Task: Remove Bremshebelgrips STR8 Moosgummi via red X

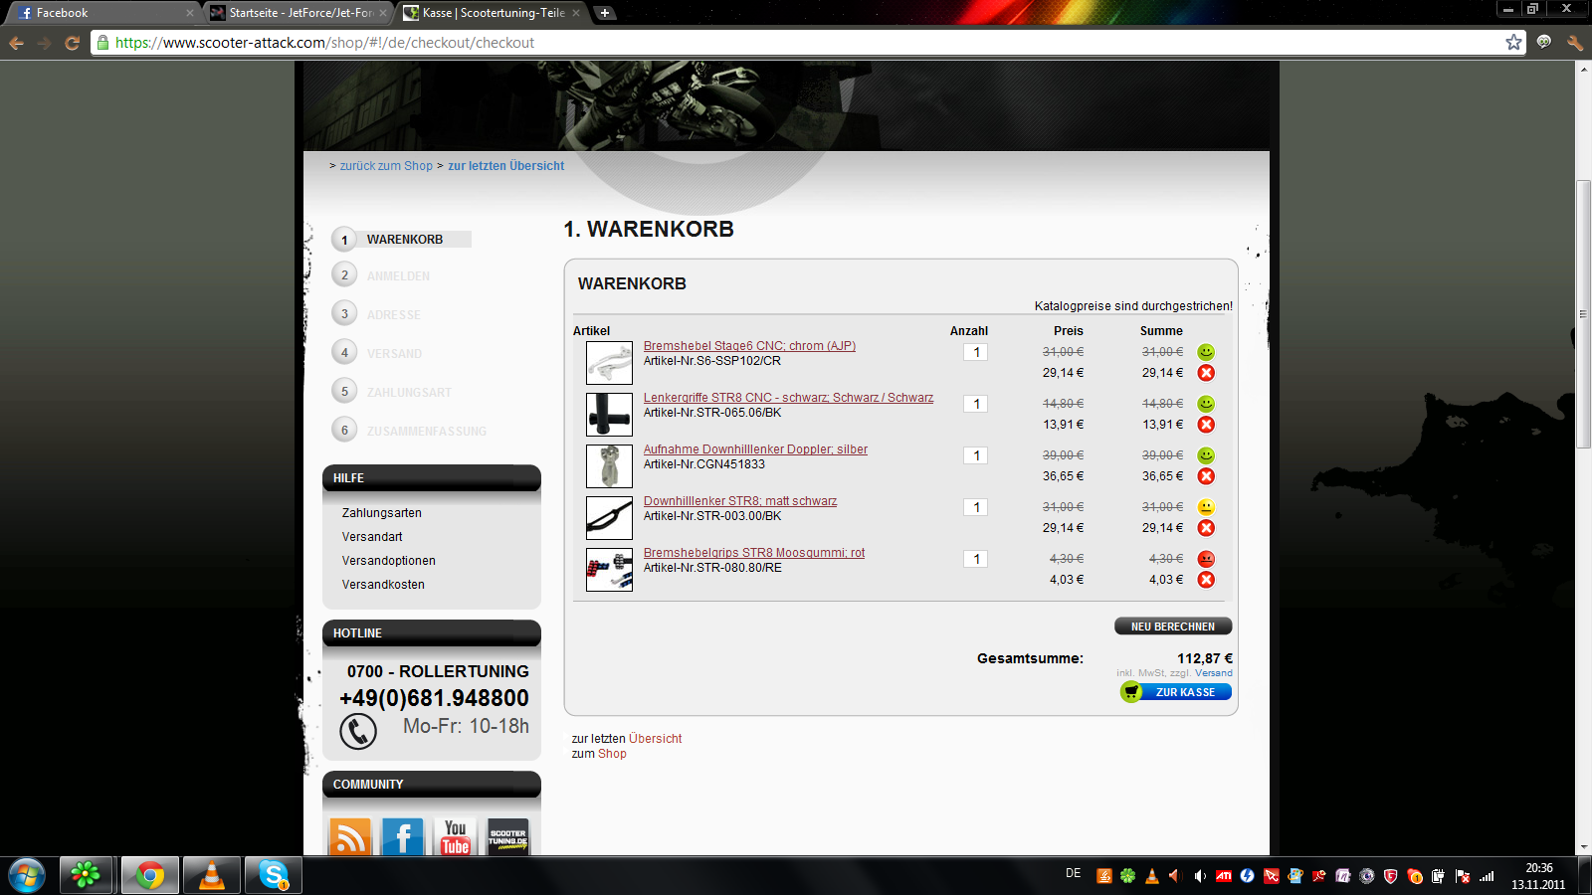Action: [x=1206, y=580]
